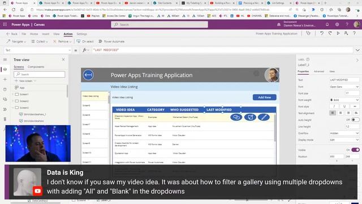The height and width of the screenshot is (204, 362).
Task: Toggle the hamburger menu in left rail
Action: click(5, 59)
